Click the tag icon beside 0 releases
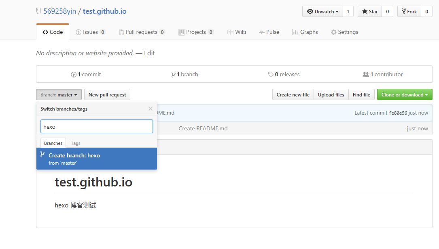 click(x=271, y=75)
